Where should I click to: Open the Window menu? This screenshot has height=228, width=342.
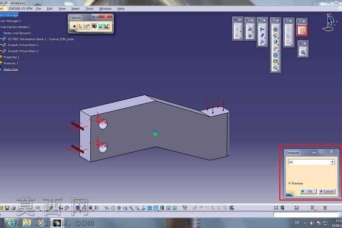pos(105,9)
